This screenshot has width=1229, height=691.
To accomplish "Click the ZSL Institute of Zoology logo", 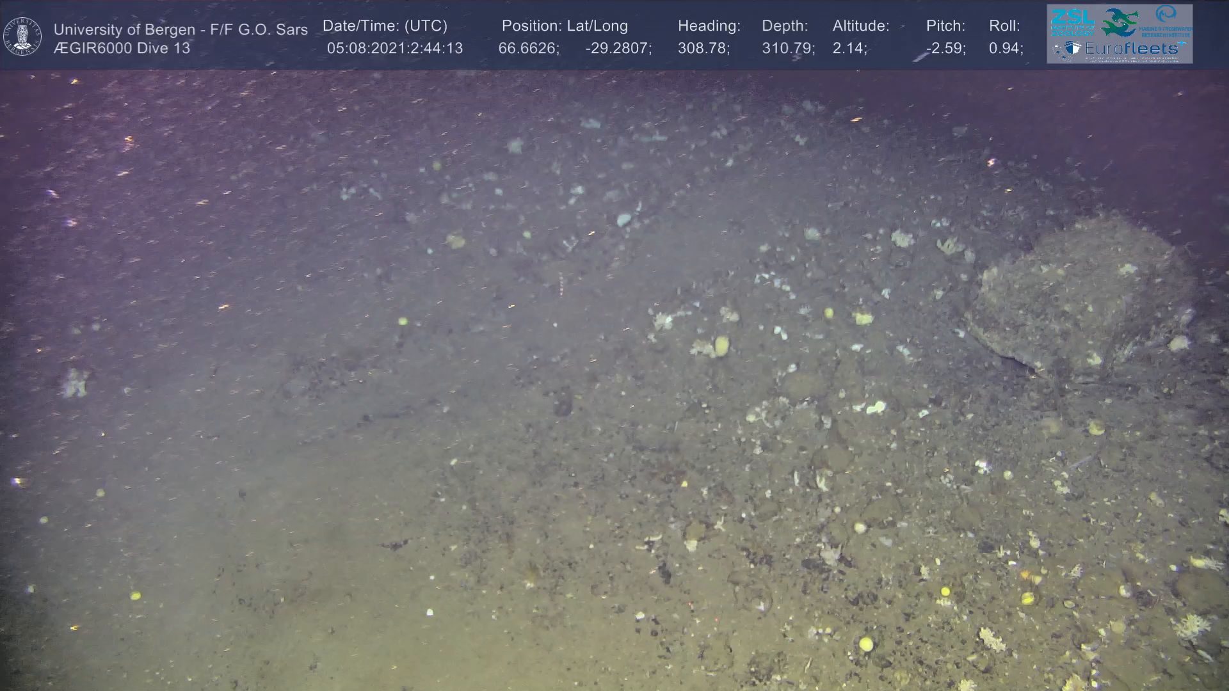I will [x=1072, y=22].
